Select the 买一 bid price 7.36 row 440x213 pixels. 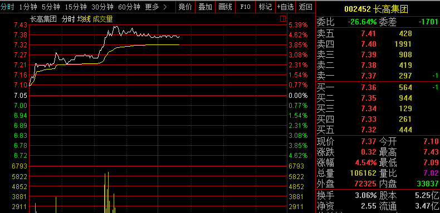pyautogui.click(x=378, y=87)
